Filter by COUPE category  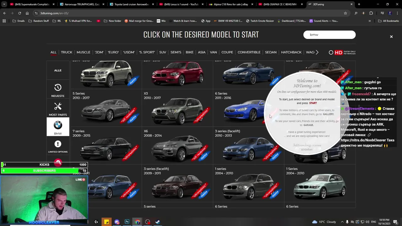(227, 52)
